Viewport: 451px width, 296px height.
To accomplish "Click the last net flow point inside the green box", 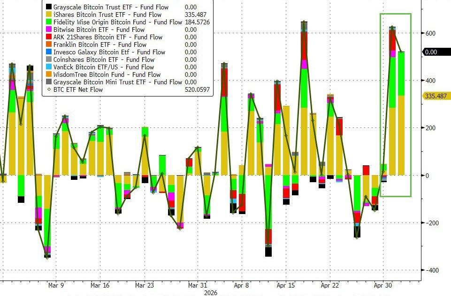I will 401,52.
